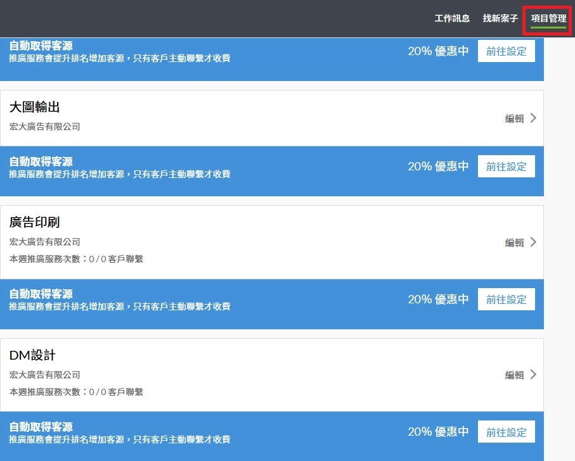Click 前往設定 under 廣告印刷

click(x=506, y=299)
